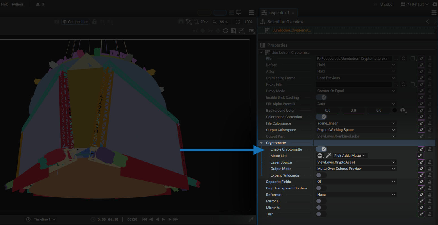Open the viewer panel hamburger menu
Screen dimensions: 438x225
(251, 13)
